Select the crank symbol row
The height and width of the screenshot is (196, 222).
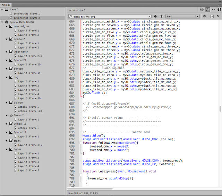click(17, 141)
